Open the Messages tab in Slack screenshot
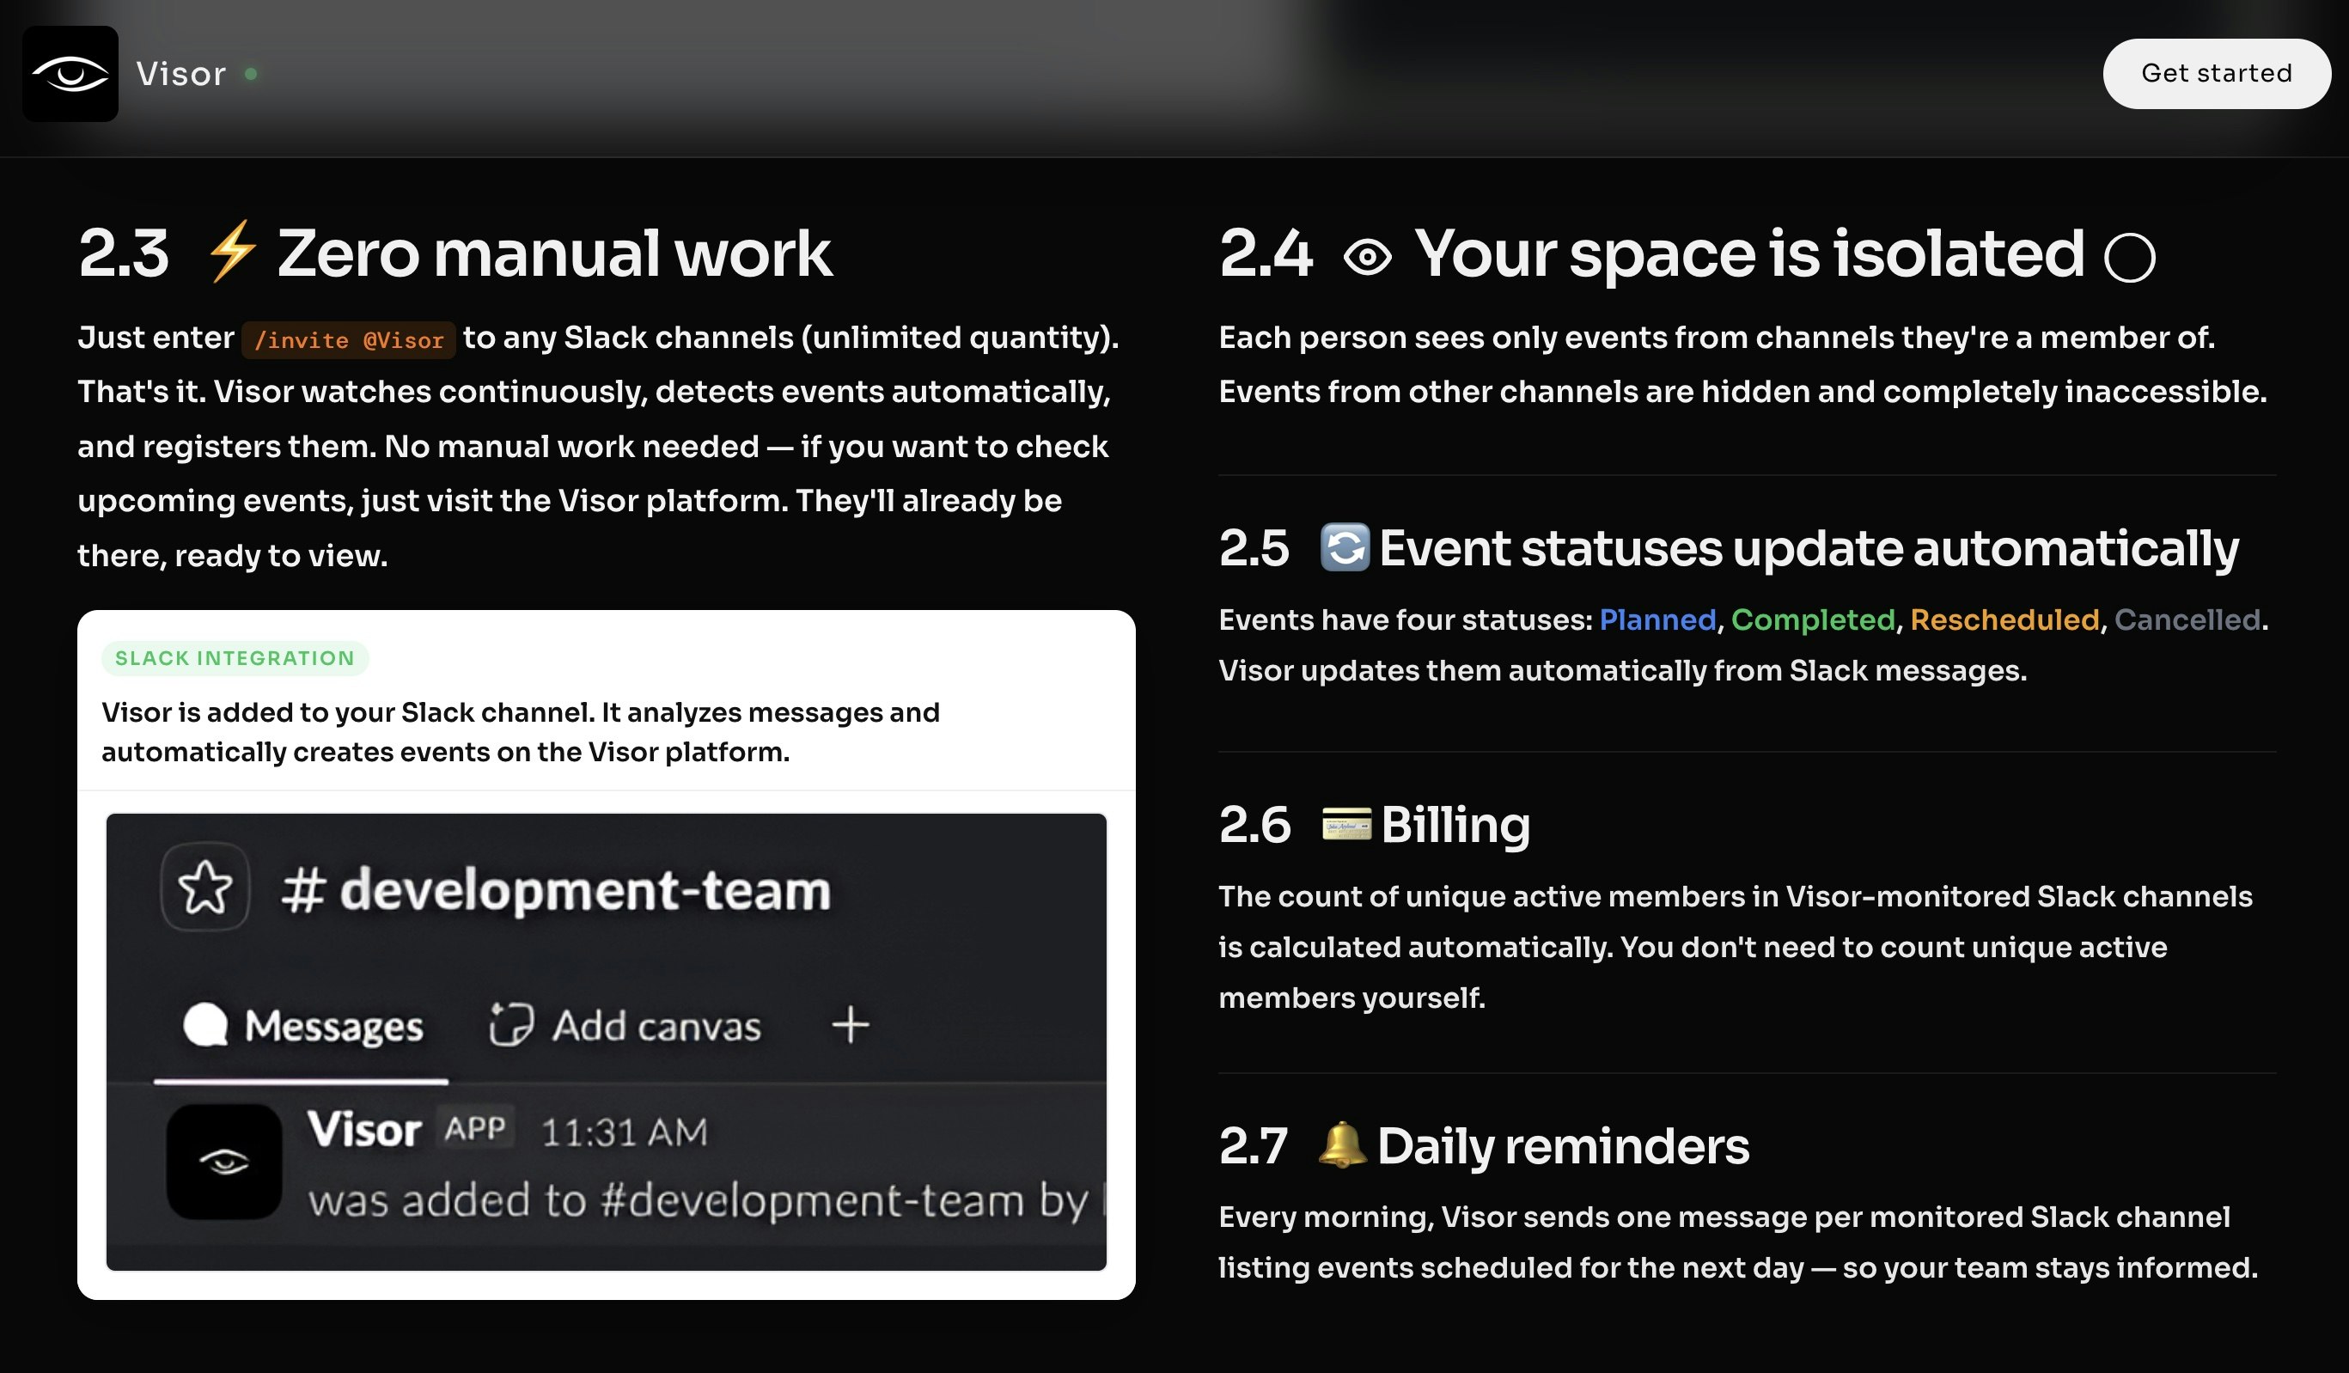This screenshot has width=2349, height=1373. [302, 1025]
